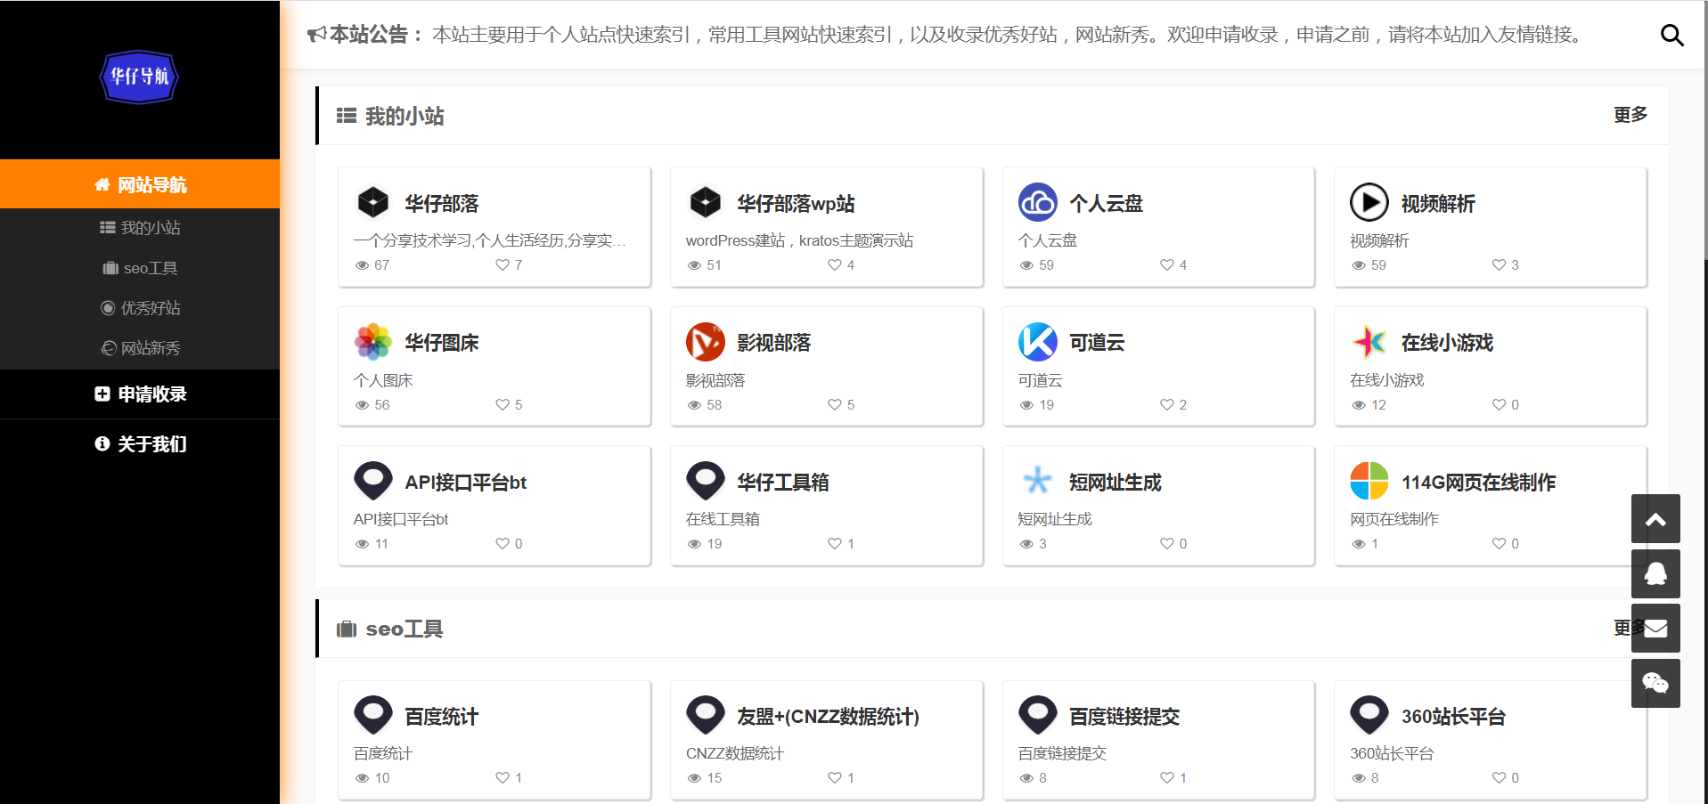Screen dimensions: 1708x804
Task: Open the 华仔部落 title link
Action: pos(442,204)
